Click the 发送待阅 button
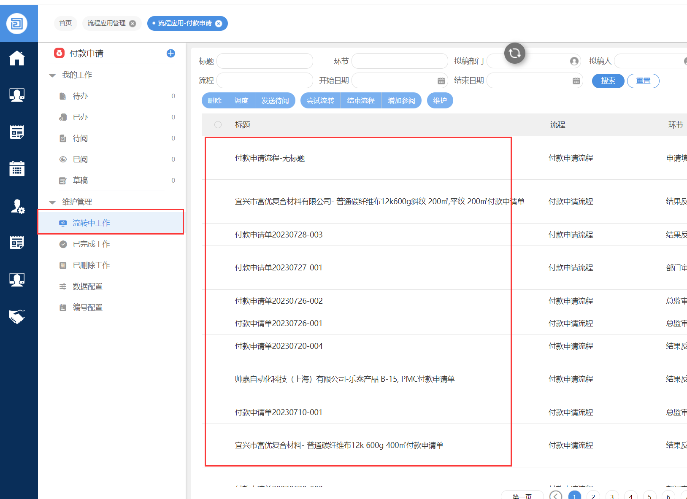 click(x=275, y=100)
